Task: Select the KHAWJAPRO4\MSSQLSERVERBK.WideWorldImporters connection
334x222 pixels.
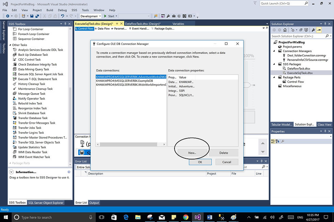Action: pyautogui.click(x=131, y=85)
